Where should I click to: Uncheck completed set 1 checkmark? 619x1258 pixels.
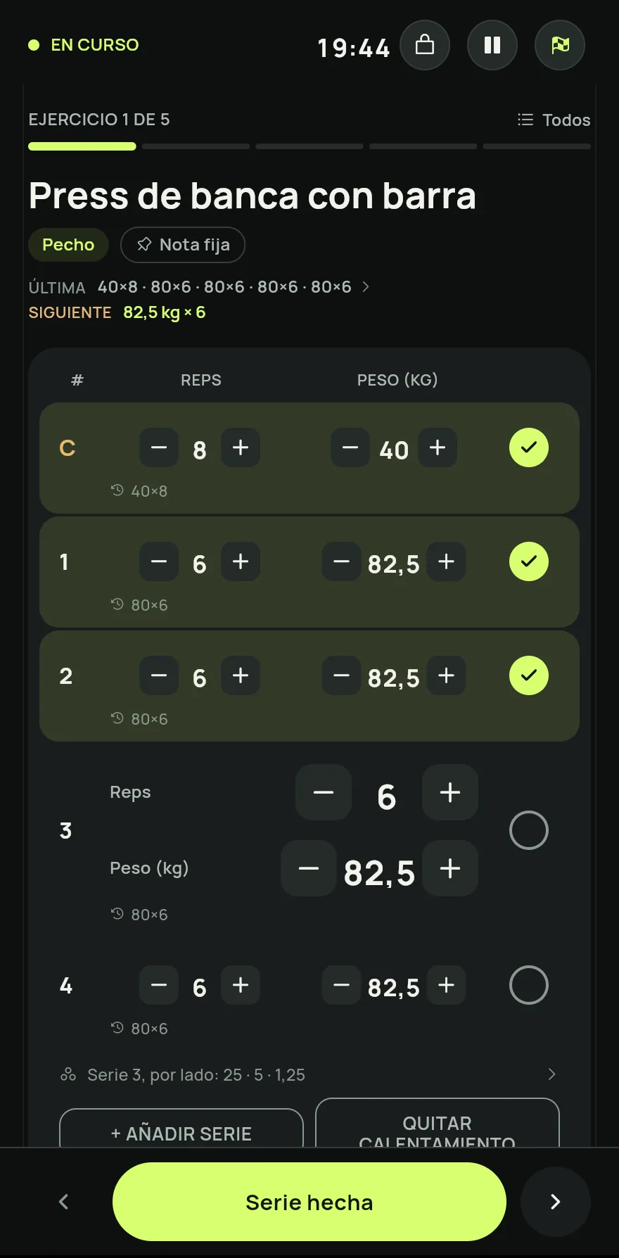(529, 561)
